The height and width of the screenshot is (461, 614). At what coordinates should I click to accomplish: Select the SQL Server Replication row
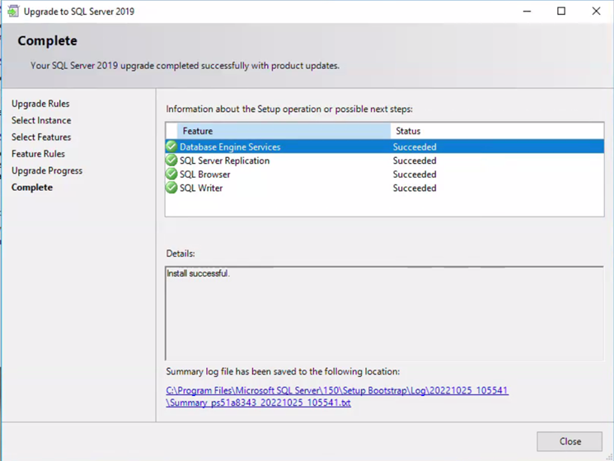(385, 161)
